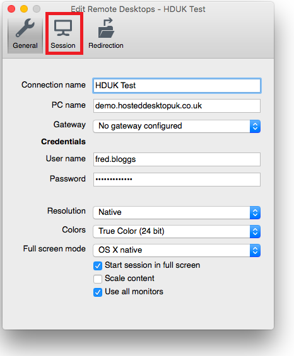Uncheck Start session in full screen
The image size is (294, 356).
coord(98,266)
